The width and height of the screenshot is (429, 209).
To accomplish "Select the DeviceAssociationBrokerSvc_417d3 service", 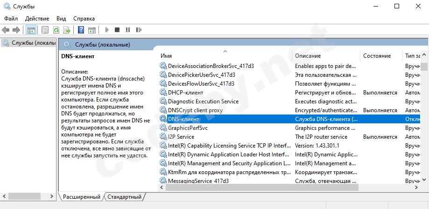I will pos(211,66).
